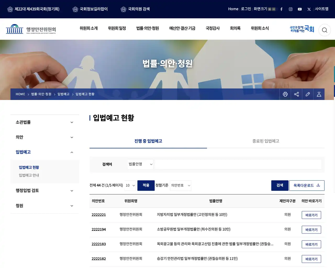The image size is (335, 268).
Task: Collapse the 입법예고 sidebar section
Action: click(45, 152)
